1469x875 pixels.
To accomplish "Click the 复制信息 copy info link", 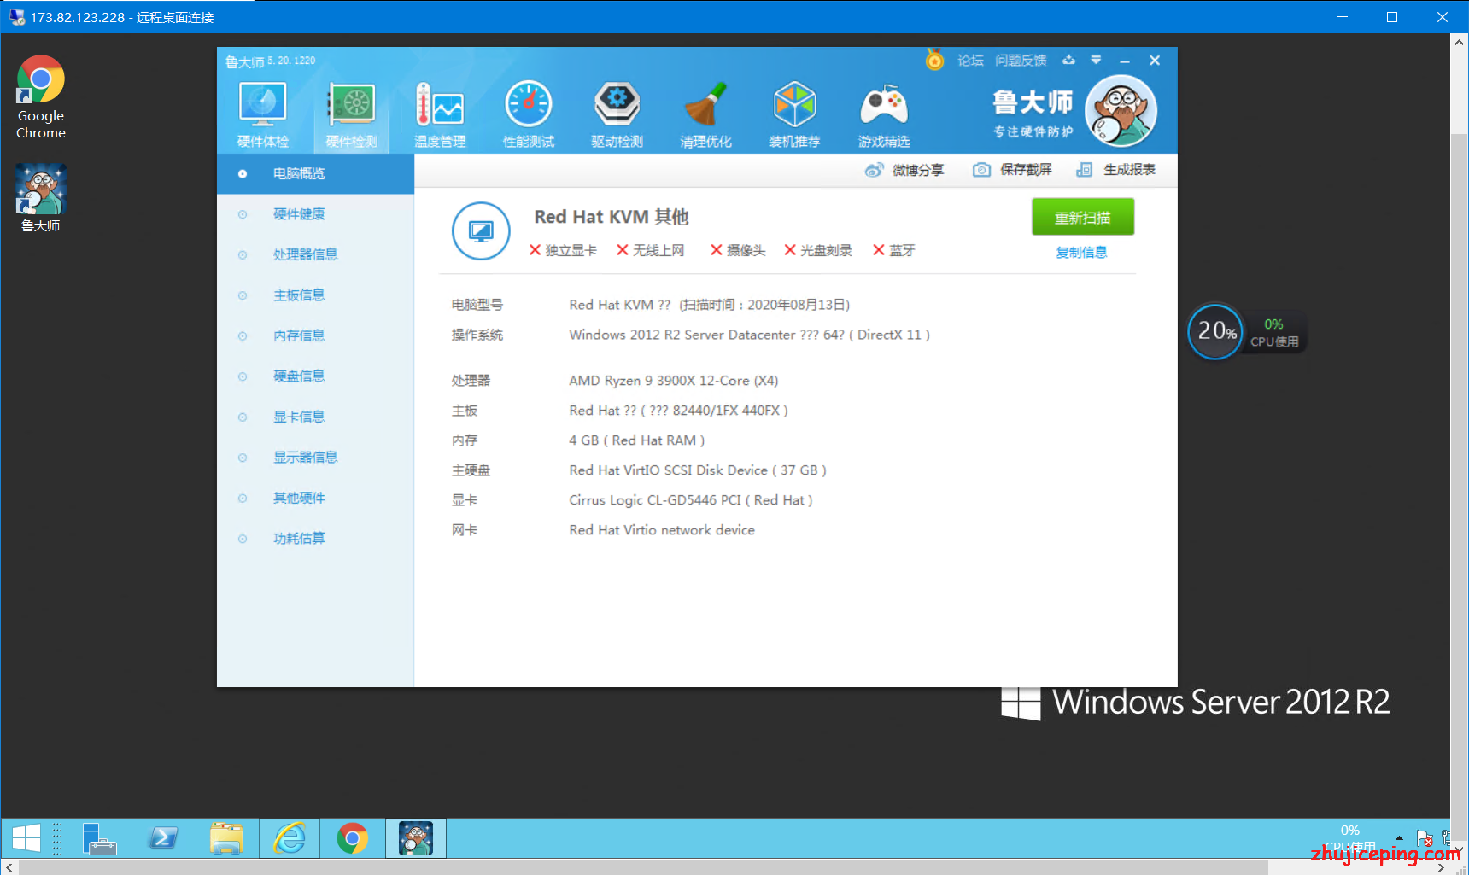I will pos(1081,253).
